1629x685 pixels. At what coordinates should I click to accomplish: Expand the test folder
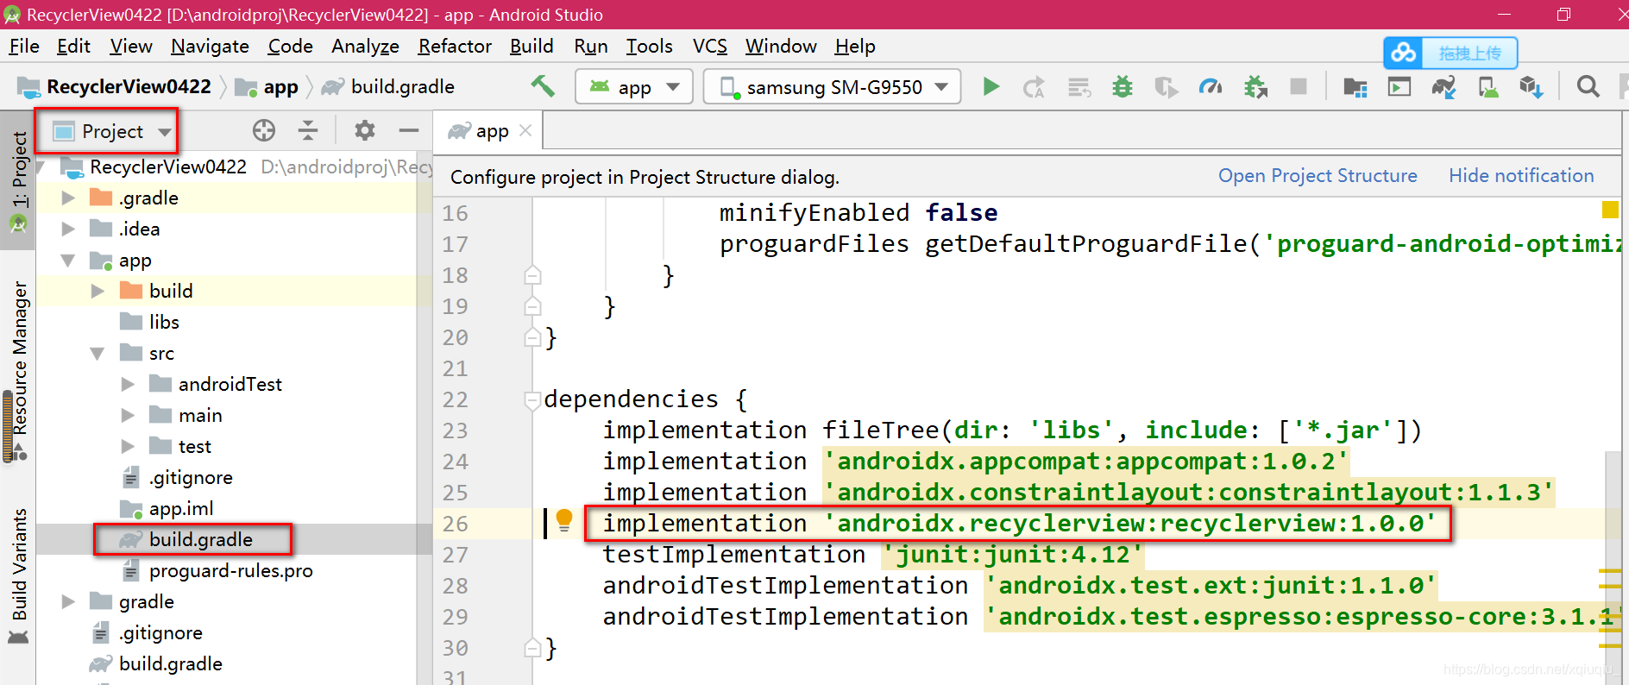point(128,446)
